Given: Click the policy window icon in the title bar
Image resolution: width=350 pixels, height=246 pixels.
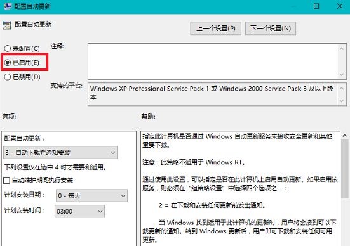Looking at the screenshot, I should (8, 6).
